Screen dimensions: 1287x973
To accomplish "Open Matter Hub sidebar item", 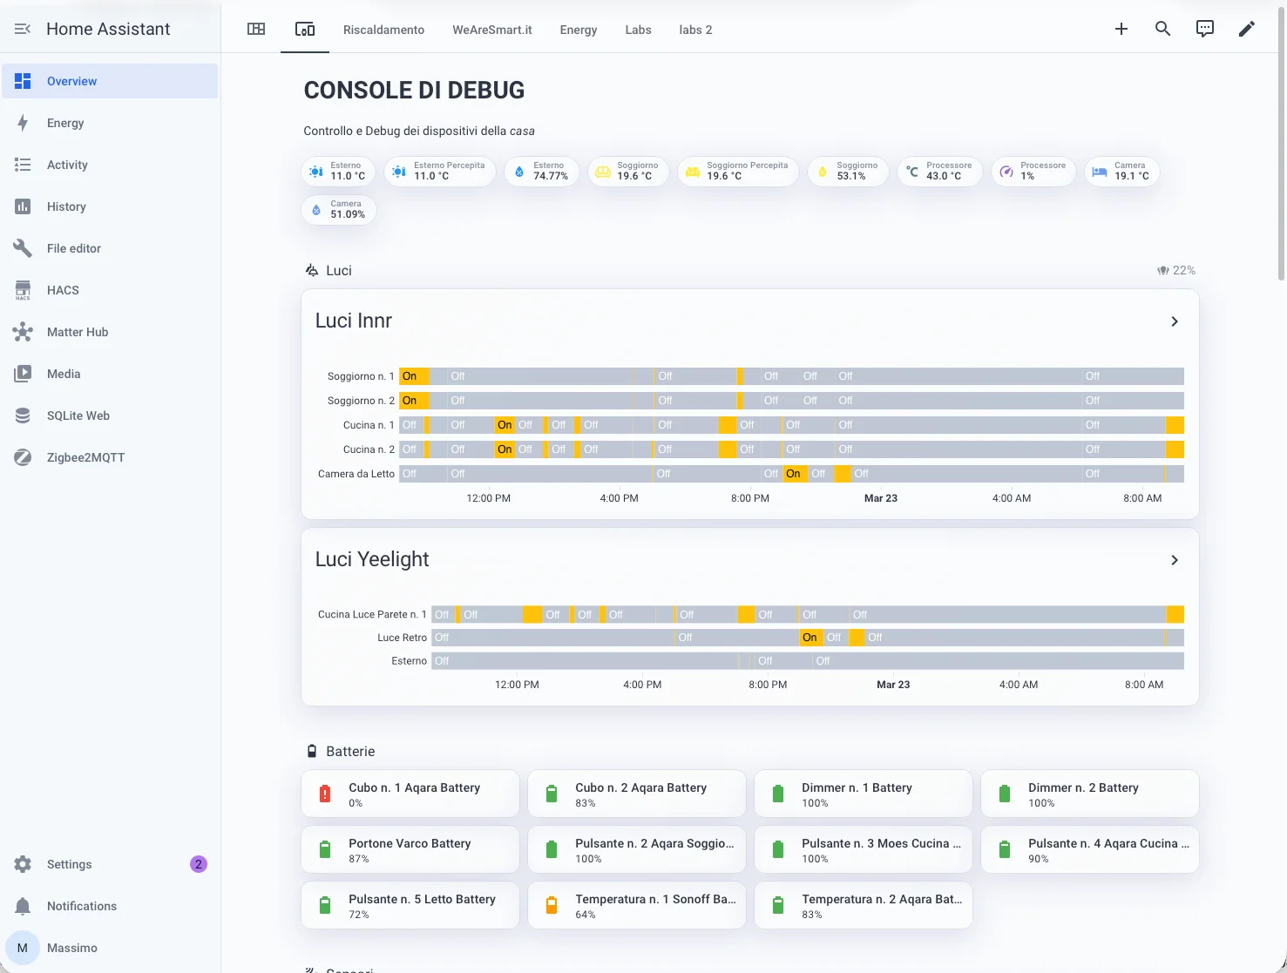I will click(x=78, y=332).
